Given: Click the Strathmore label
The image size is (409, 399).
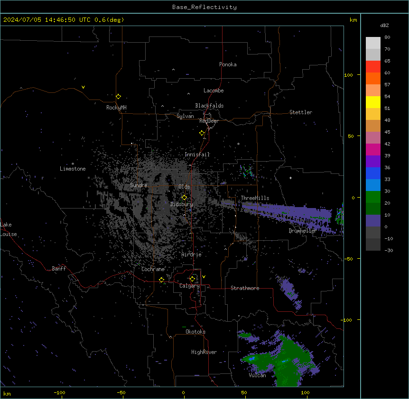Looking at the screenshot, I should point(245,288).
